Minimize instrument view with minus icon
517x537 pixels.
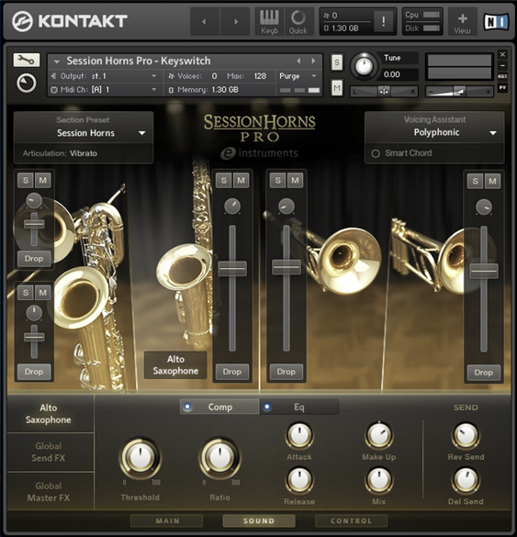502,65
